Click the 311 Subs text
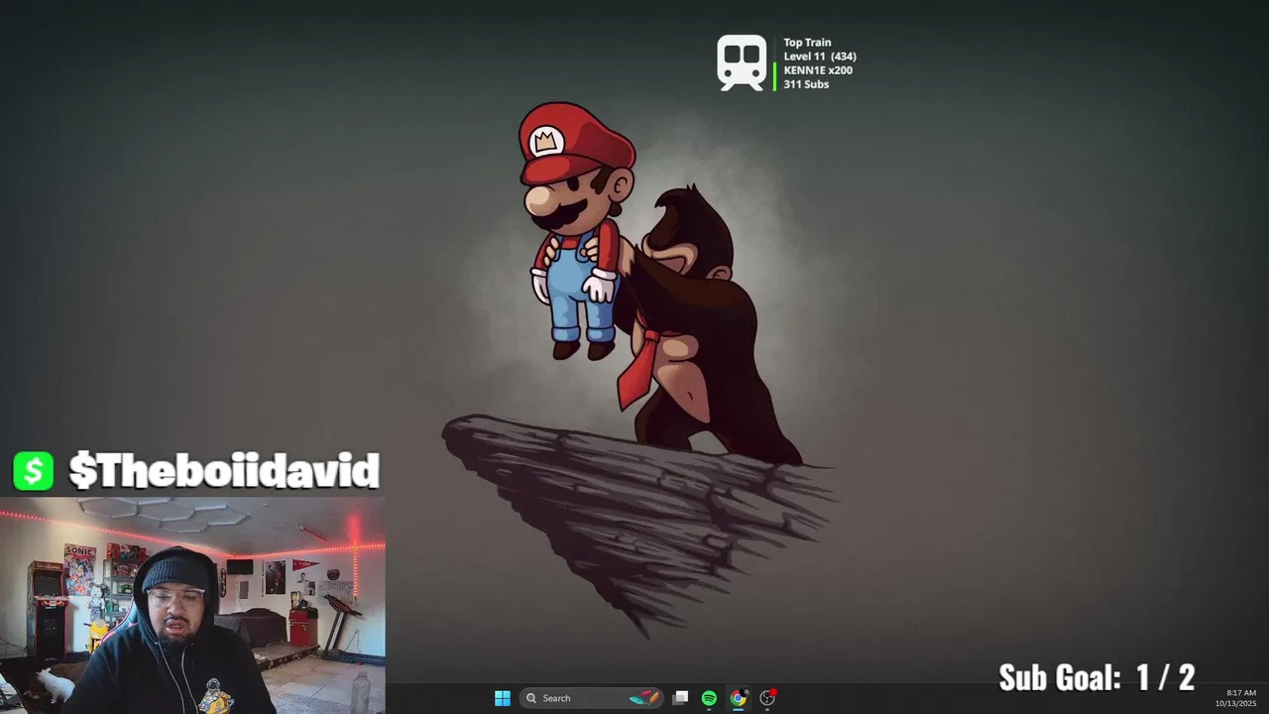Viewport: 1269px width, 714px height. coord(806,84)
